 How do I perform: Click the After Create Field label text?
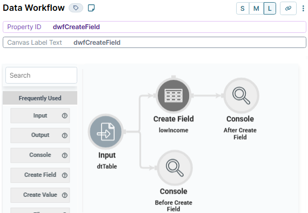point(240,134)
